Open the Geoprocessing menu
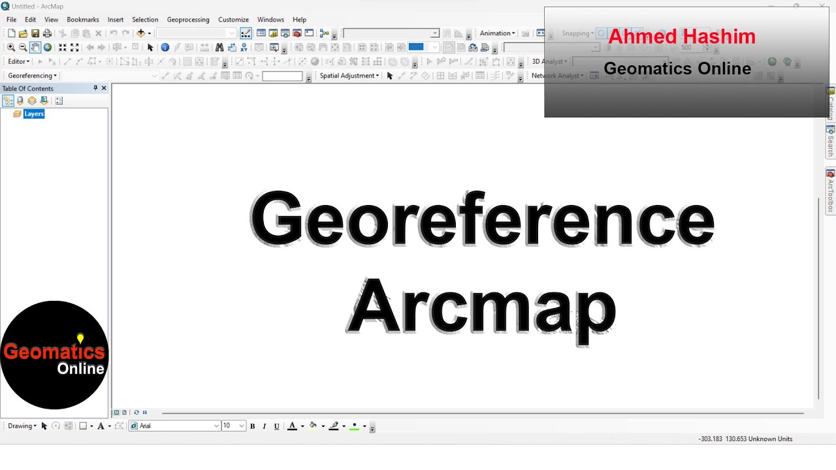The width and height of the screenshot is (836, 470). pyautogui.click(x=188, y=20)
